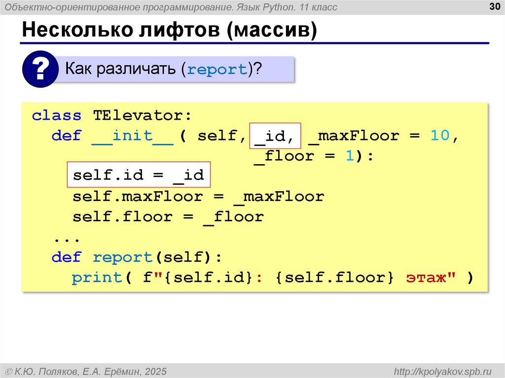Select the red-boxed "self.id = _id" line
505x378 pixels.
click(139, 176)
